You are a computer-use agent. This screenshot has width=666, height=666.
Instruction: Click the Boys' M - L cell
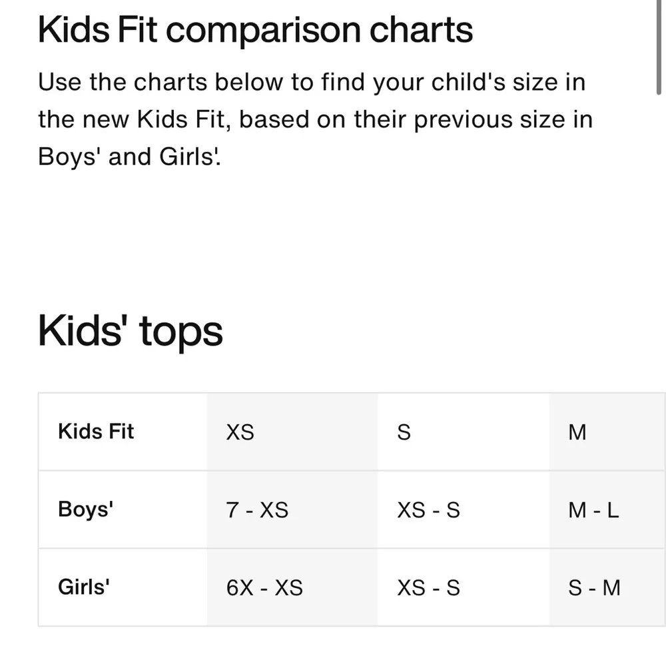coord(607,509)
